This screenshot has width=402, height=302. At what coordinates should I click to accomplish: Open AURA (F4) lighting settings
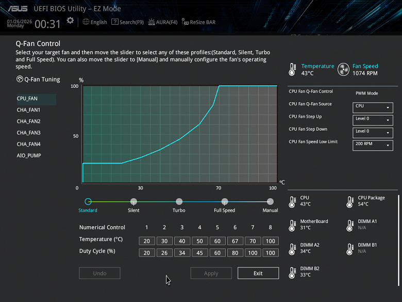(x=163, y=22)
